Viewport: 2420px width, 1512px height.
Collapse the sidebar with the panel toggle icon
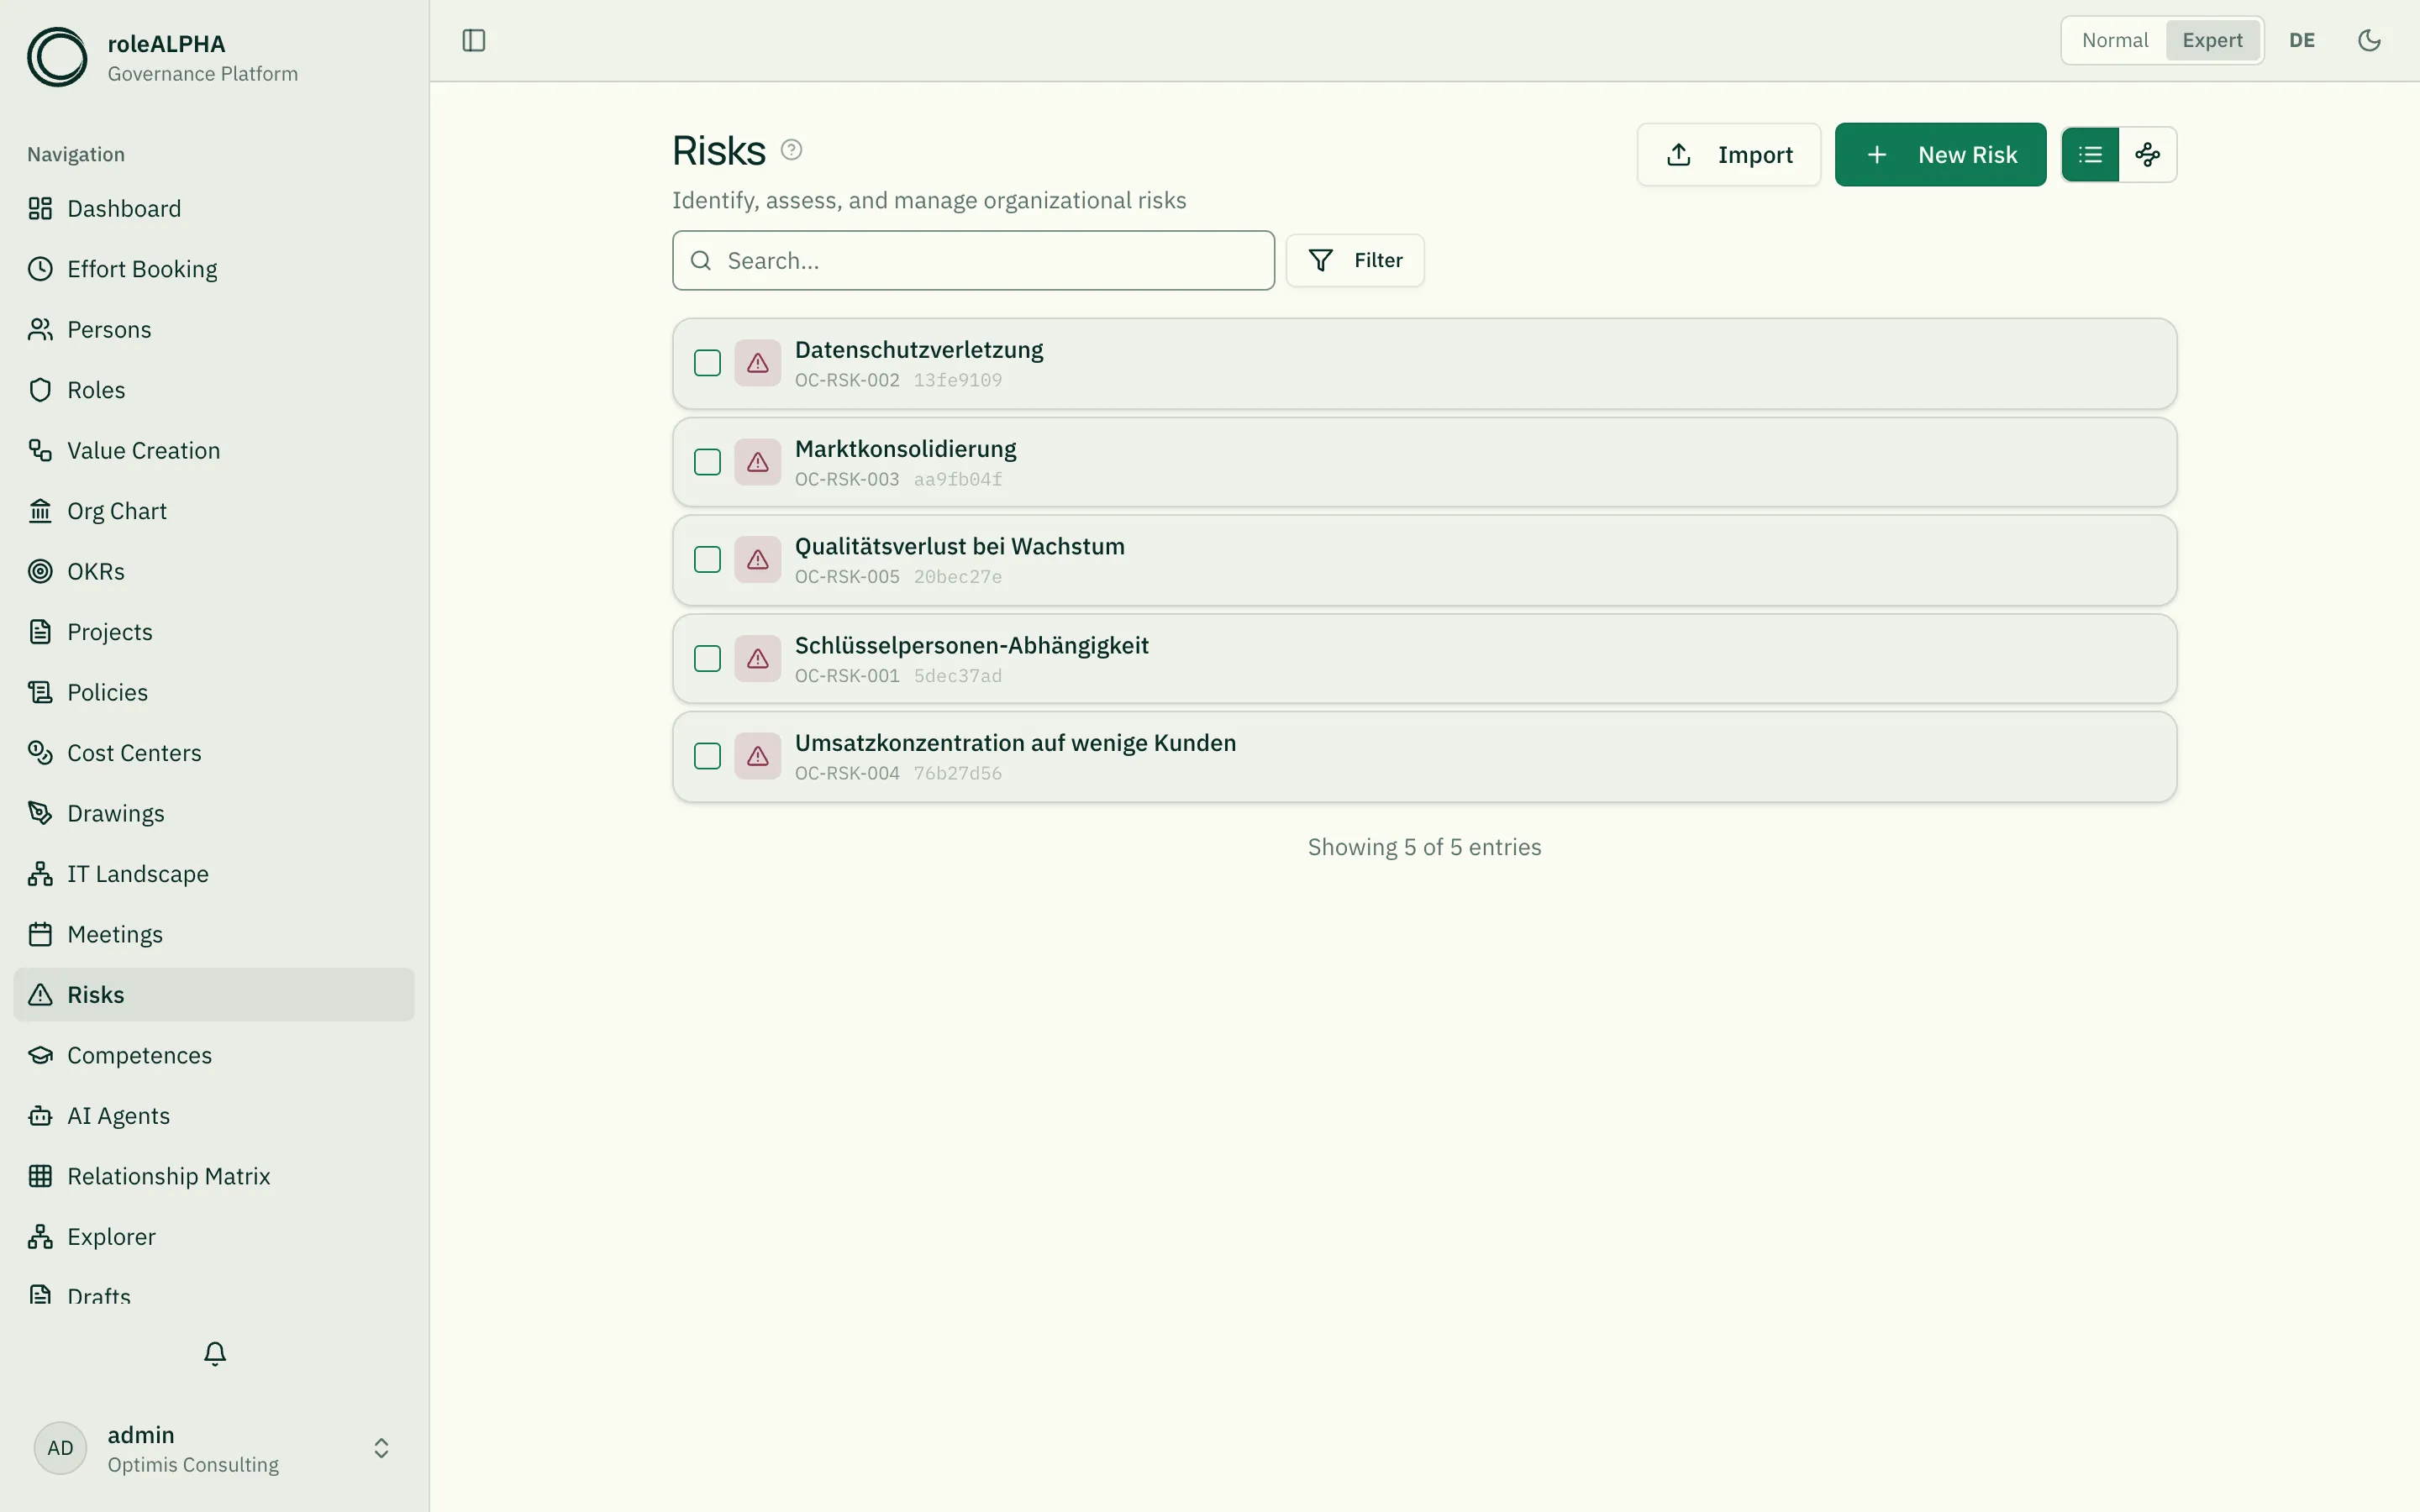(474, 40)
